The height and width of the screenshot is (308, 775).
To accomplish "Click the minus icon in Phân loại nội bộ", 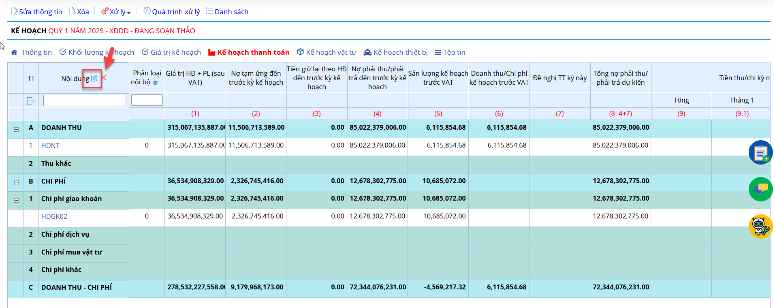I will tap(156, 83).
